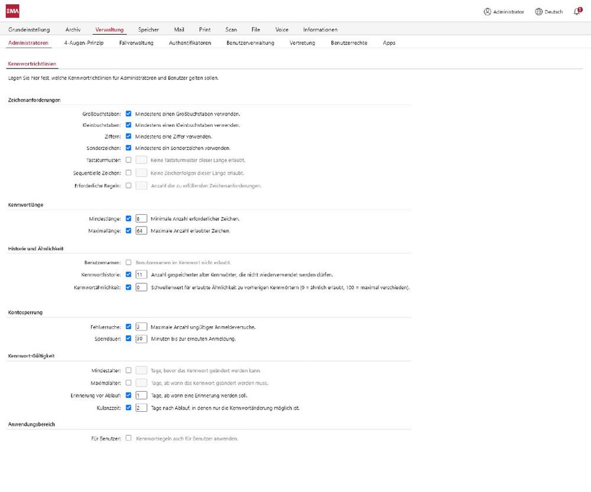Image resolution: width=591 pixels, height=492 pixels.
Task: Enable the Tastaturmuster restriction
Action: [x=127, y=160]
